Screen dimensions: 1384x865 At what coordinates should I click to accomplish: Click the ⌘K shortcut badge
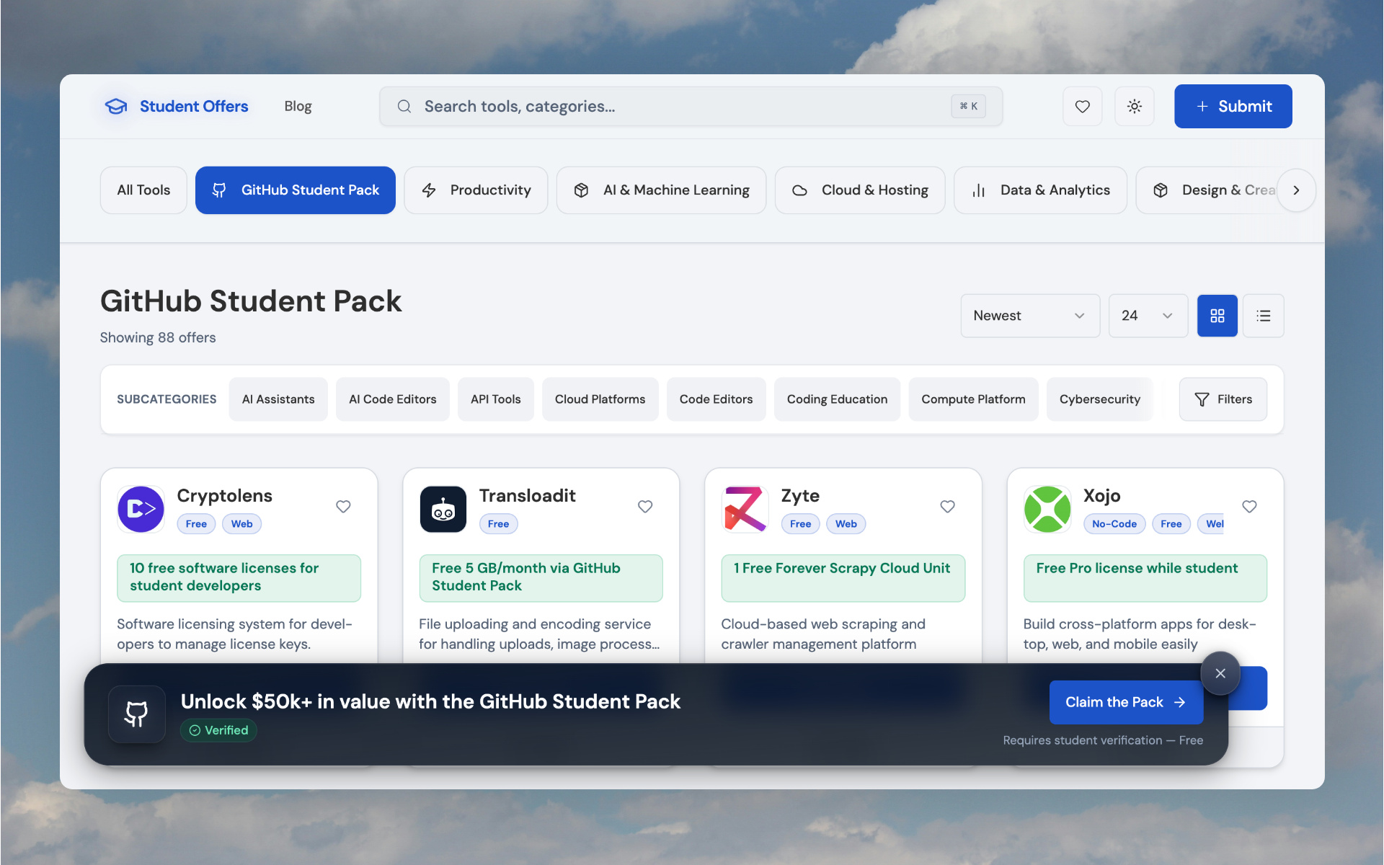[968, 106]
